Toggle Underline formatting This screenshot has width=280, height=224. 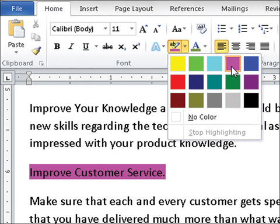86,47
